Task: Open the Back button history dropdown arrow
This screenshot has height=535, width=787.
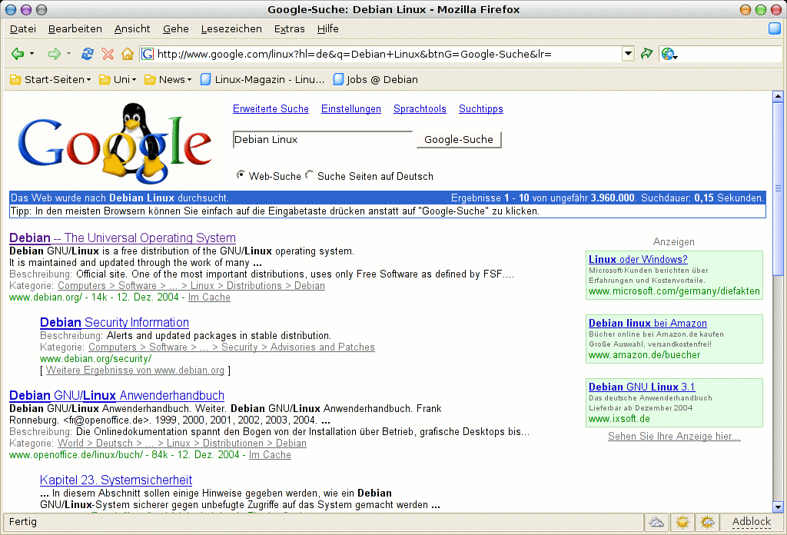Action: 32,54
